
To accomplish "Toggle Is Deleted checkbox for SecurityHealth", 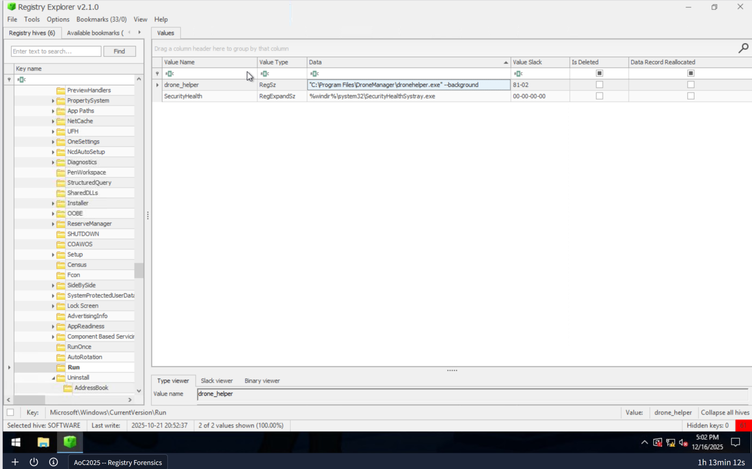I will [x=599, y=96].
